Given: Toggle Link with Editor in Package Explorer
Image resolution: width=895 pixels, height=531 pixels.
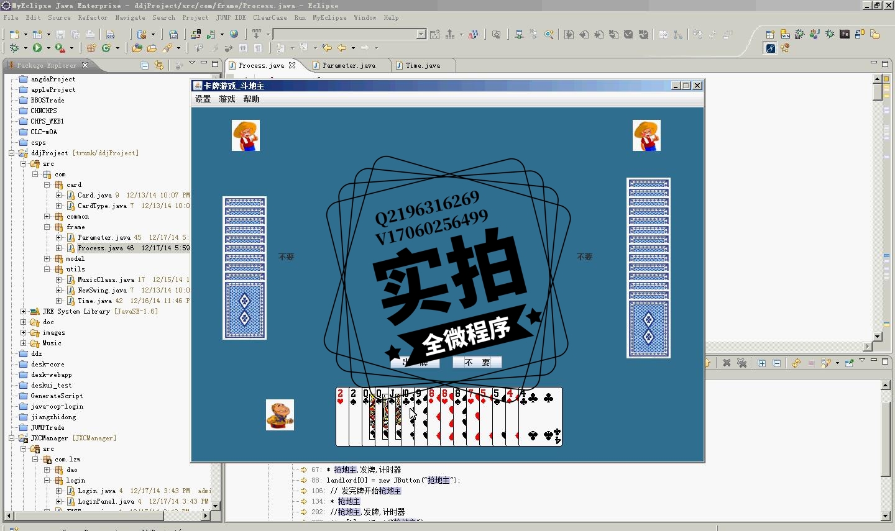Looking at the screenshot, I should point(160,65).
